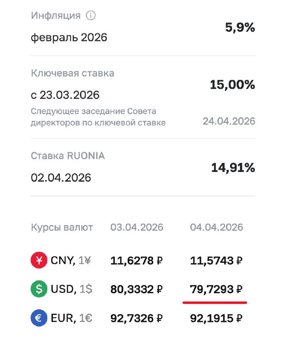Open the Курсы валют heading link
Screen dimensions: 282x338
point(62,227)
